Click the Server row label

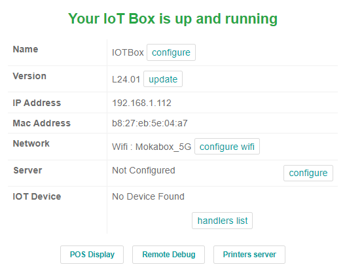point(27,170)
